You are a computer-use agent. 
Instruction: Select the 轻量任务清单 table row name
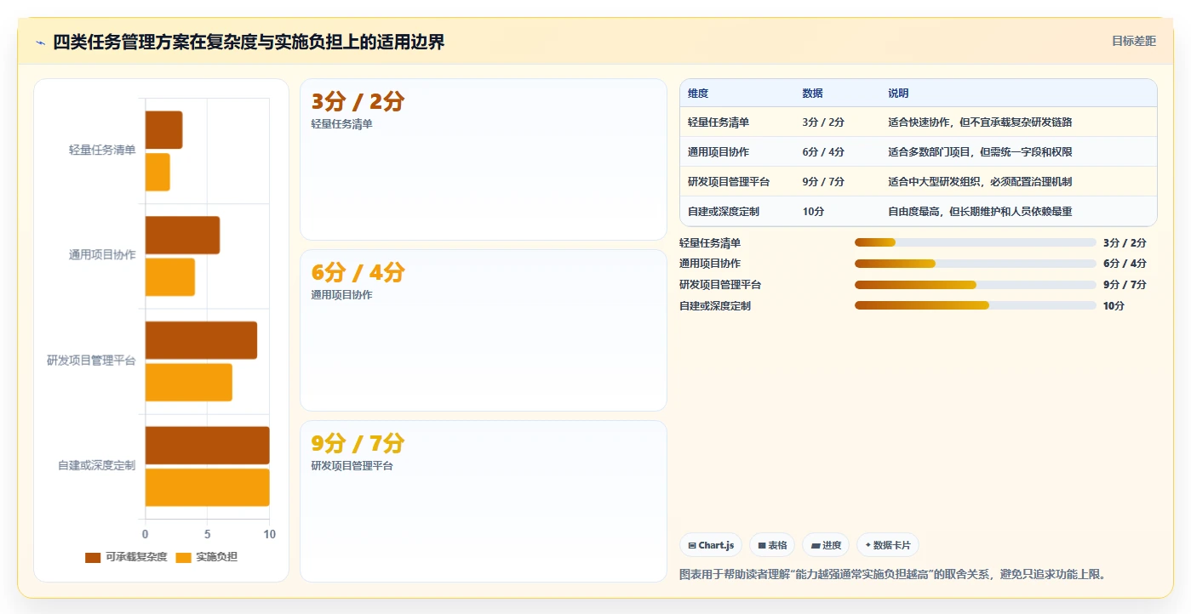pyautogui.click(x=719, y=122)
